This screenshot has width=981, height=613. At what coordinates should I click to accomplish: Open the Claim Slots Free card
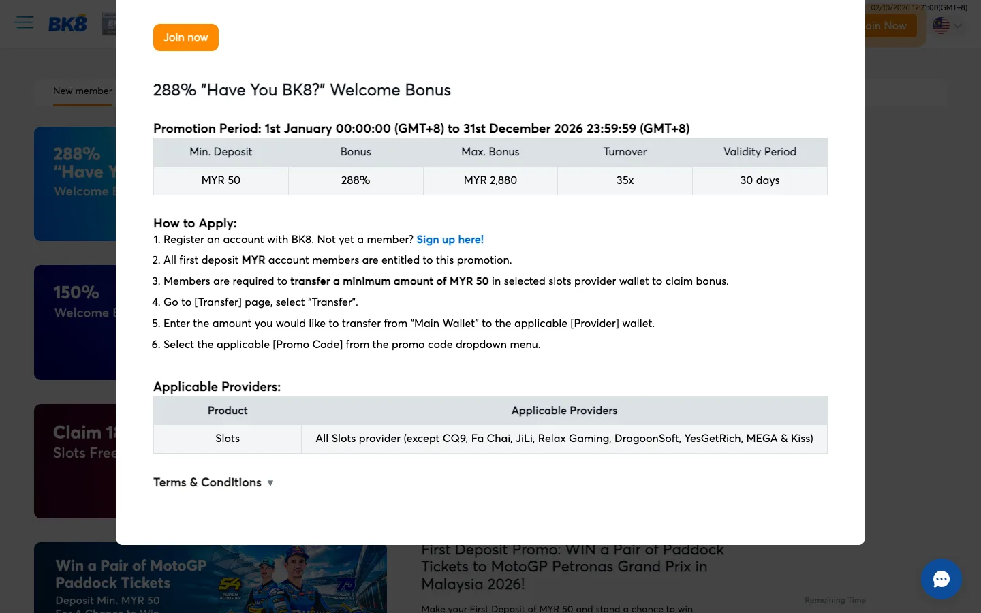click(75, 461)
